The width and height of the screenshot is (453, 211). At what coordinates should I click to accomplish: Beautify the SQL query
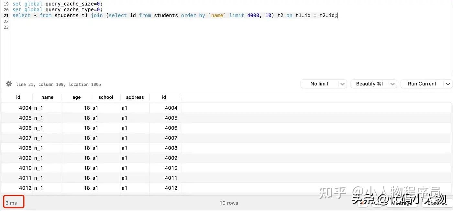369,84
